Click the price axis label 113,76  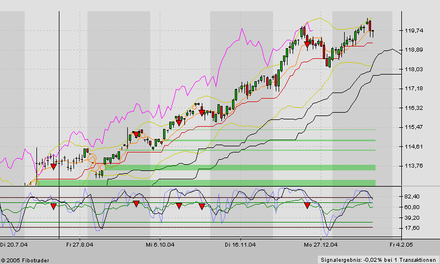pyautogui.click(x=414, y=166)
